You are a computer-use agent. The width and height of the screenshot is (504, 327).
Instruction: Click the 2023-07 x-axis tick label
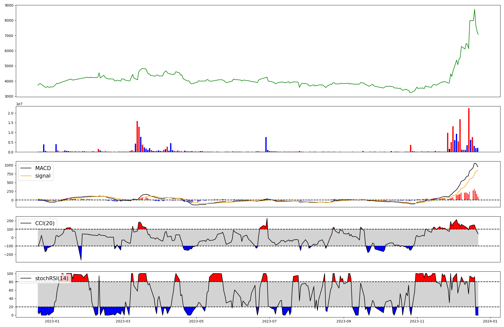pyautogui.click(x=269, y=321)
